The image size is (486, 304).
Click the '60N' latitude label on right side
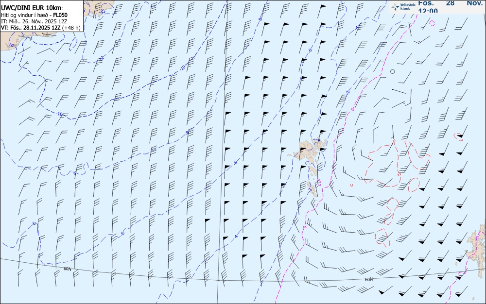pyautogui.click(x=369, y=280)
